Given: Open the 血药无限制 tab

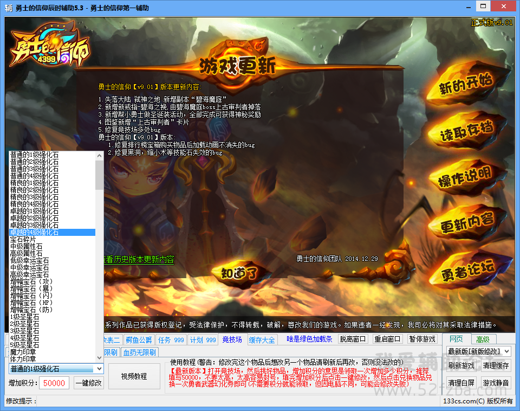Looking at the screenshot, I should coord(140,352).
